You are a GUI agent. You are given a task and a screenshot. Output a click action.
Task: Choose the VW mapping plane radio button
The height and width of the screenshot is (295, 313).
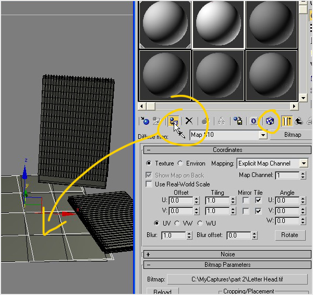(177, 223)
